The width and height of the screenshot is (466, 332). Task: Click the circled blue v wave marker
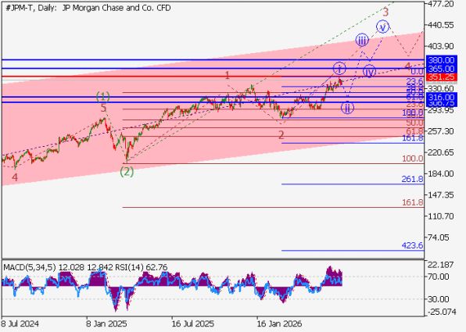point(383,27)
